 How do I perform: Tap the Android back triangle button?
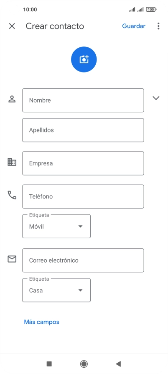[118, 364]
